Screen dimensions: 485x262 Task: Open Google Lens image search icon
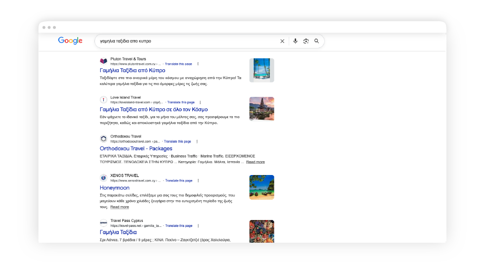tap(306, 41)
